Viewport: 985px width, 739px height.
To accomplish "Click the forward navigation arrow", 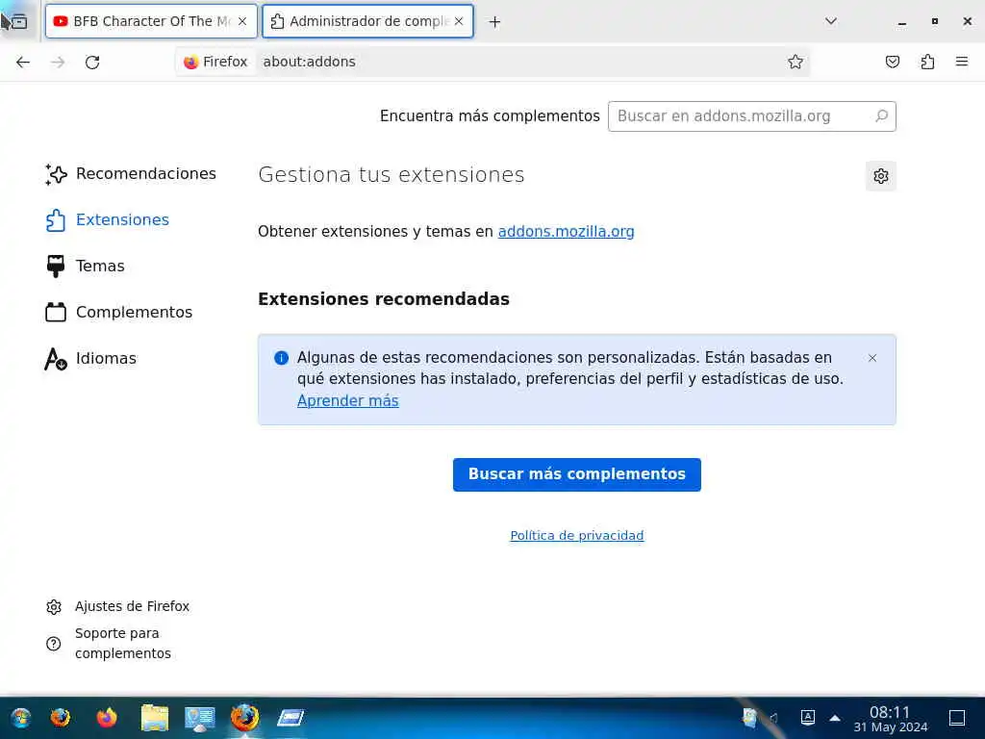I will (58, 62).
